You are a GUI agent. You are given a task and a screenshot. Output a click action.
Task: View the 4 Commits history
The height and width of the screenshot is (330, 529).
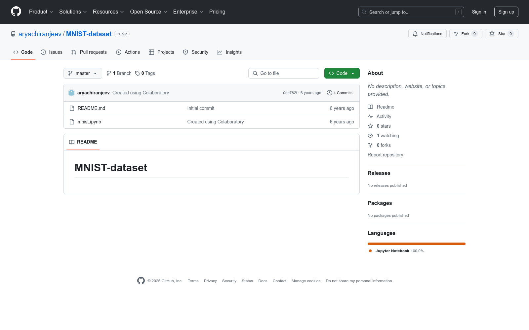[x=340, y=93]
